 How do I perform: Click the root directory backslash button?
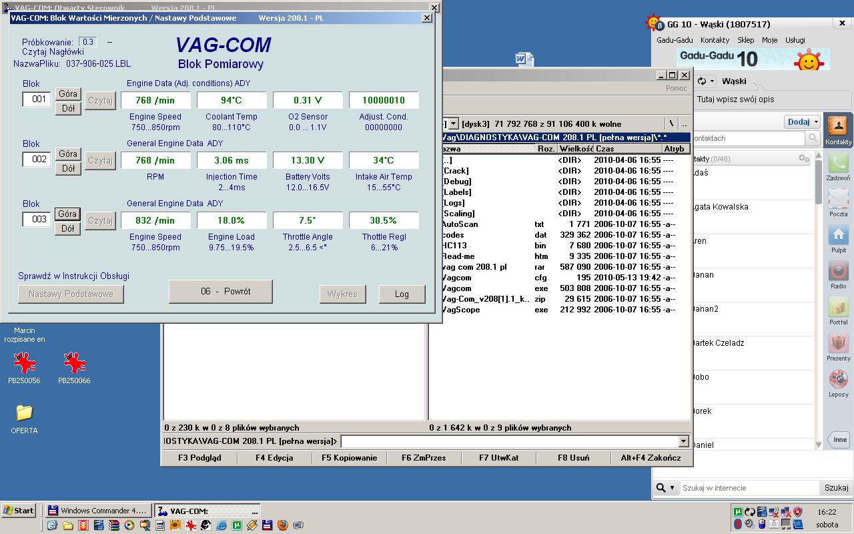[x=671, y=123]
